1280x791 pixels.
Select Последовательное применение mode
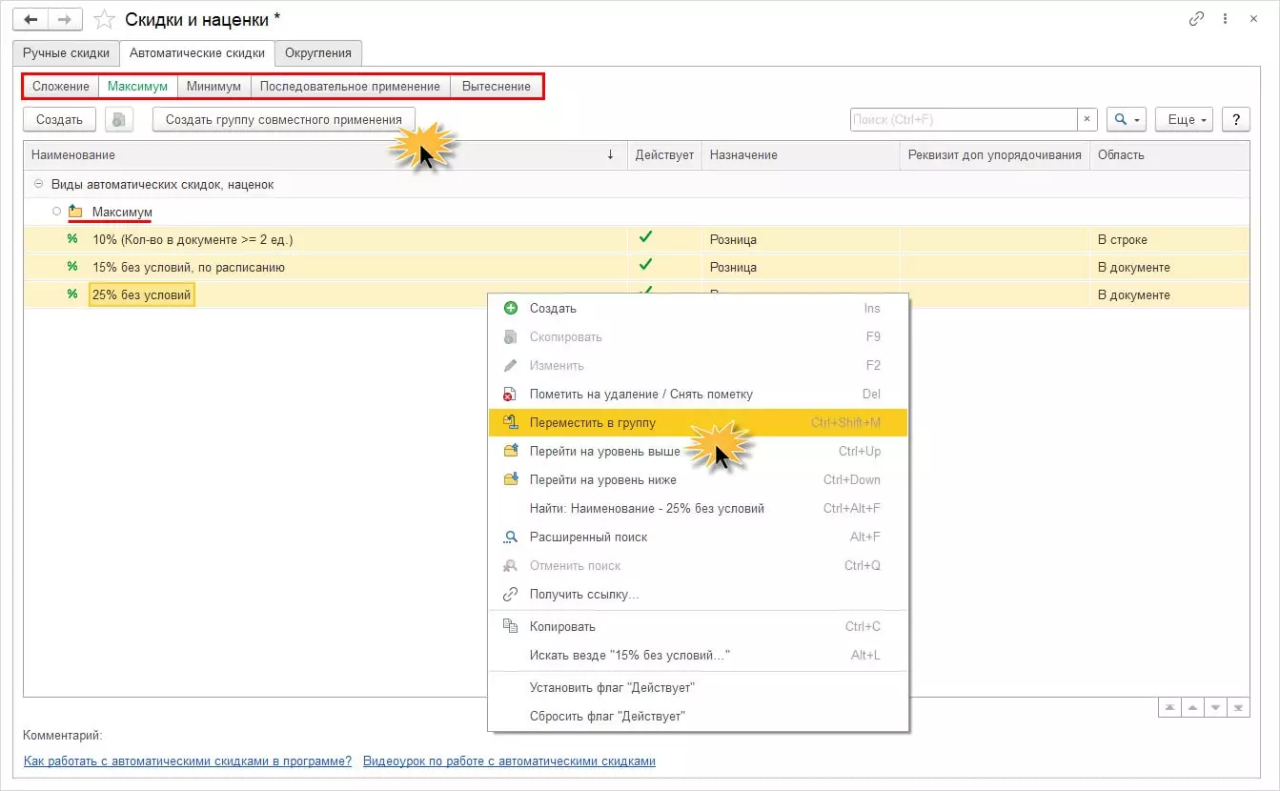click(x=350, y=86)
